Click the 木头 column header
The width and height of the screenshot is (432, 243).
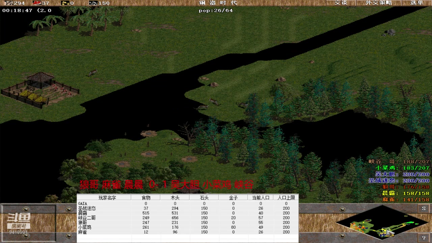tap(175, 198)
